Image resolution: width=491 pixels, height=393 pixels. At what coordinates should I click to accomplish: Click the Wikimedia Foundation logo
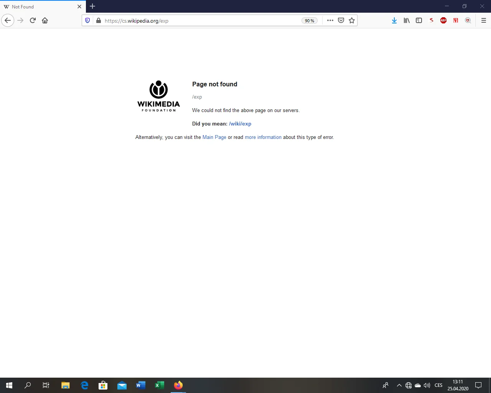pos(159,96)
